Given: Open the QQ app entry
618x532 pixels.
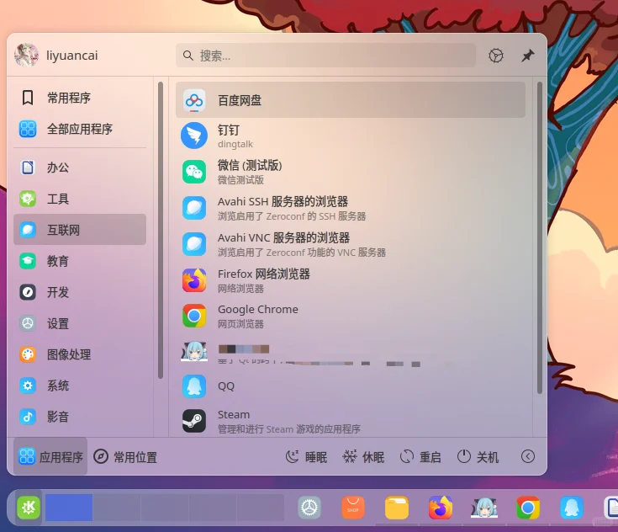Looking at the screenshot, I should 351,386.
